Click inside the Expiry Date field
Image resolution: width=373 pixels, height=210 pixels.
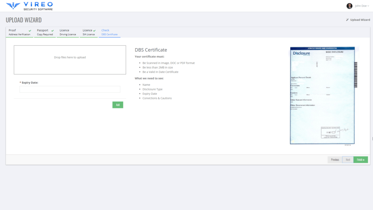70,89
